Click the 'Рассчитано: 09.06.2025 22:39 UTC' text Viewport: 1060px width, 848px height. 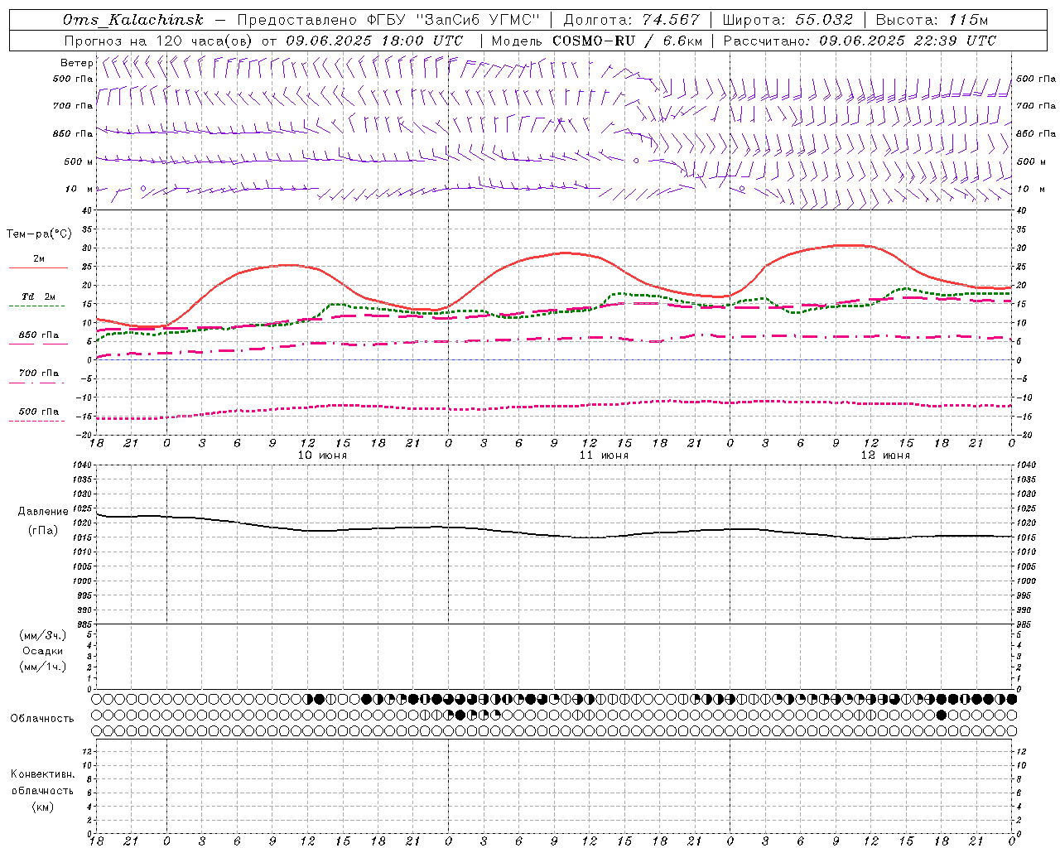pos(860,41)
